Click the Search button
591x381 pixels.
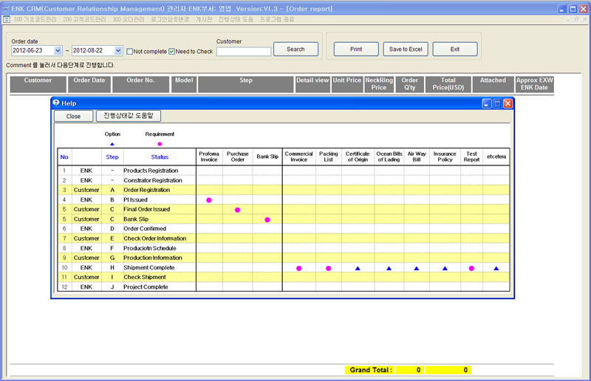tap(296, 49)
